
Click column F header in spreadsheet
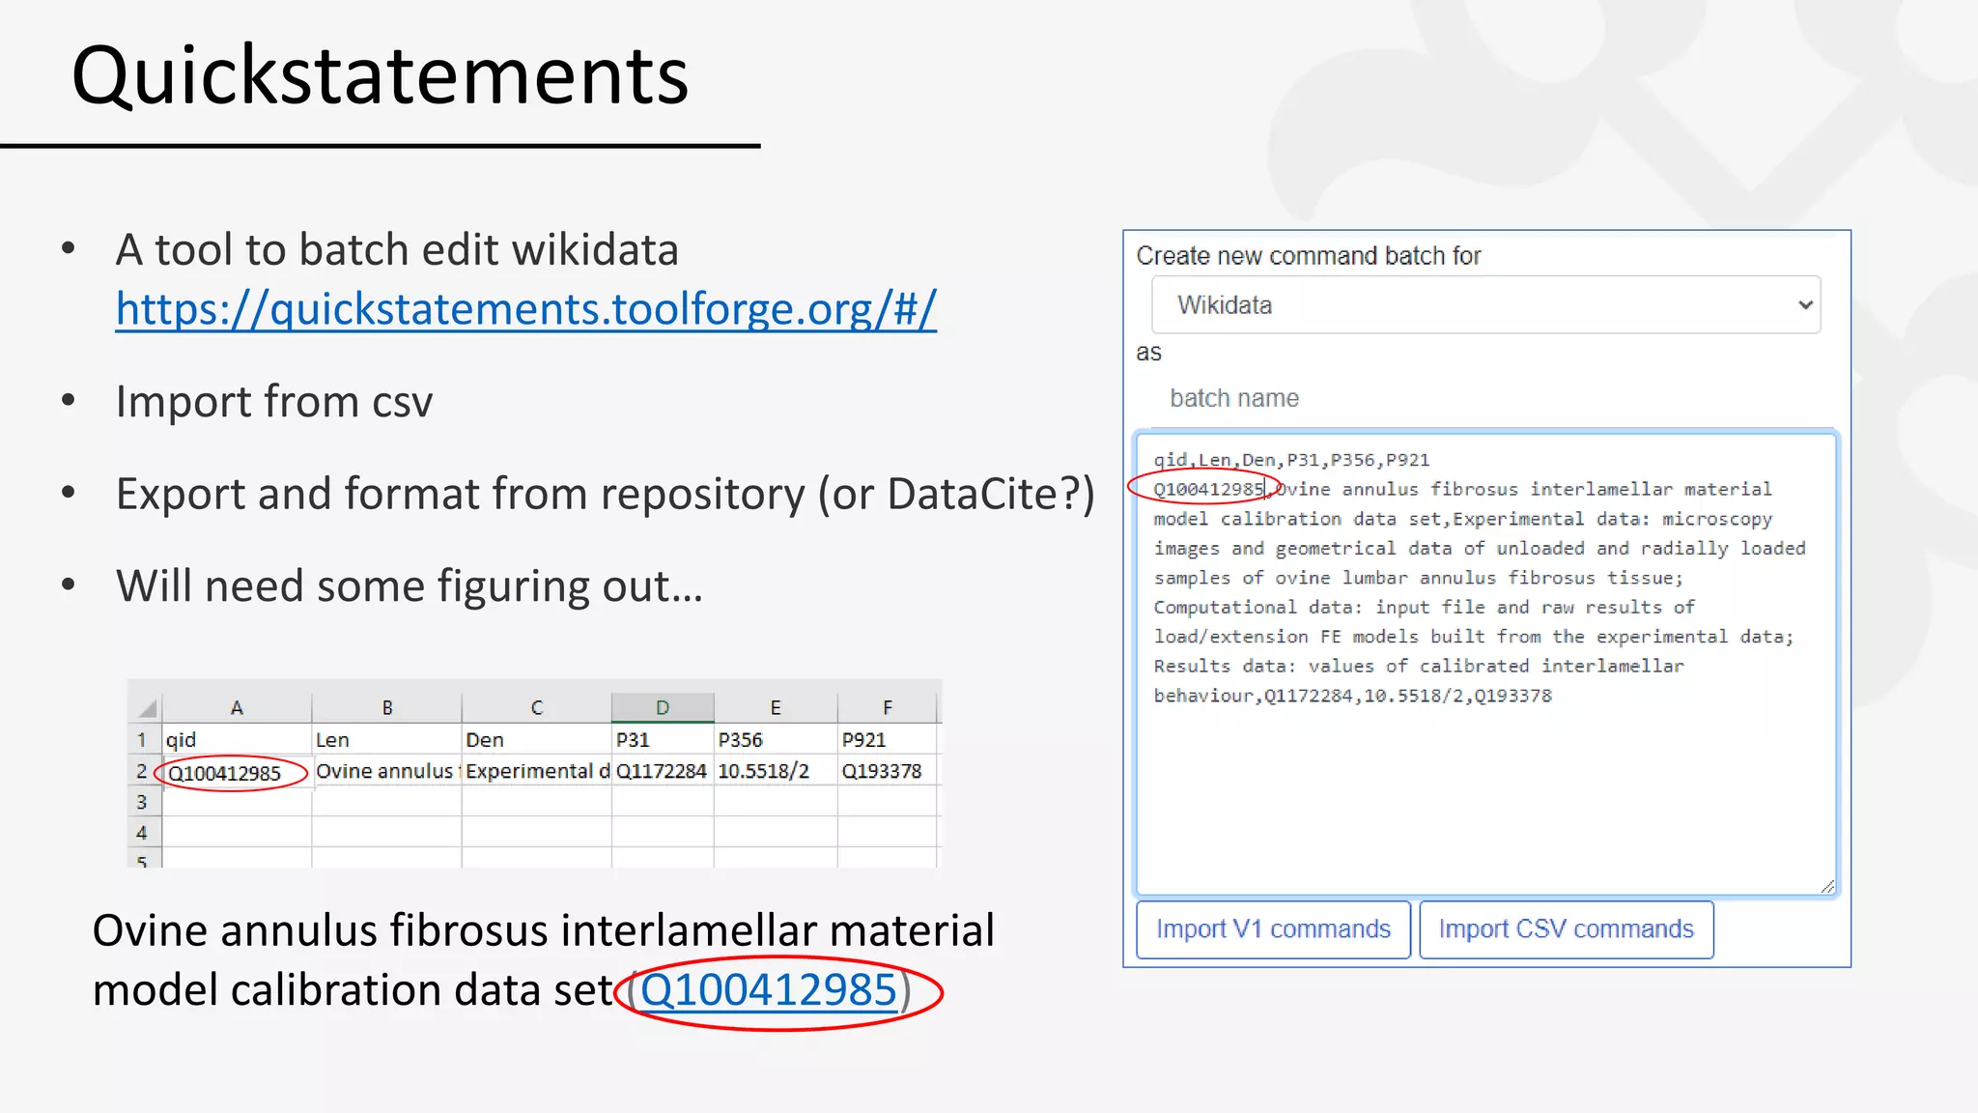point(887,707)
